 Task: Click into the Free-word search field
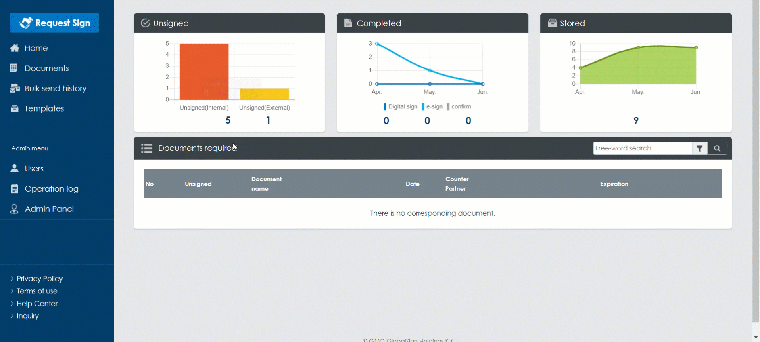[642, 148]
